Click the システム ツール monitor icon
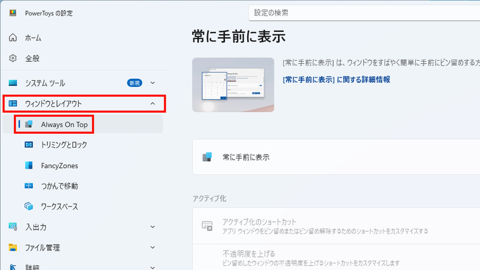The width and height of the screenshot is (480, 270). click(13, 83)
